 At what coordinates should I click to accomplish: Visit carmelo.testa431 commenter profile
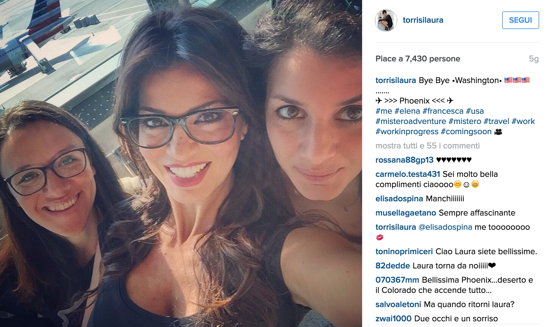tap(408, 174)
